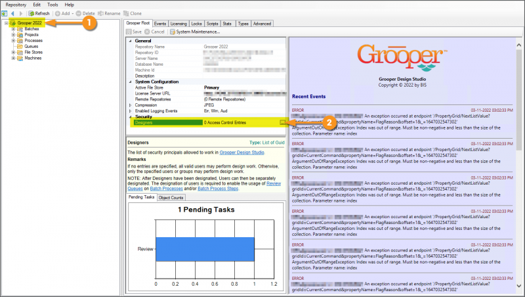Select the File Stores tree node
The width and height of the screenshot is (525, 297).
33,53
